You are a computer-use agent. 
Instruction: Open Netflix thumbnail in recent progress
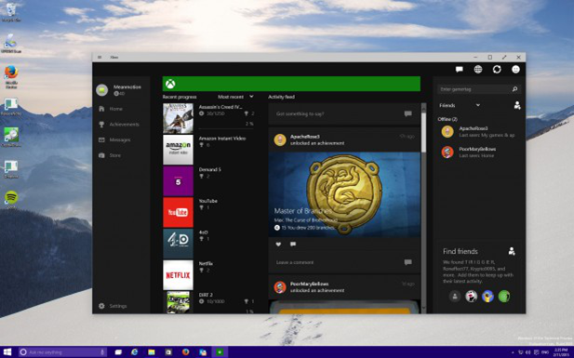[x=178, y=275]
